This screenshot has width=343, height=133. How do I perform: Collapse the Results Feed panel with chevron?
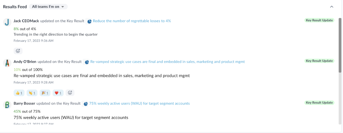point(332,7)
